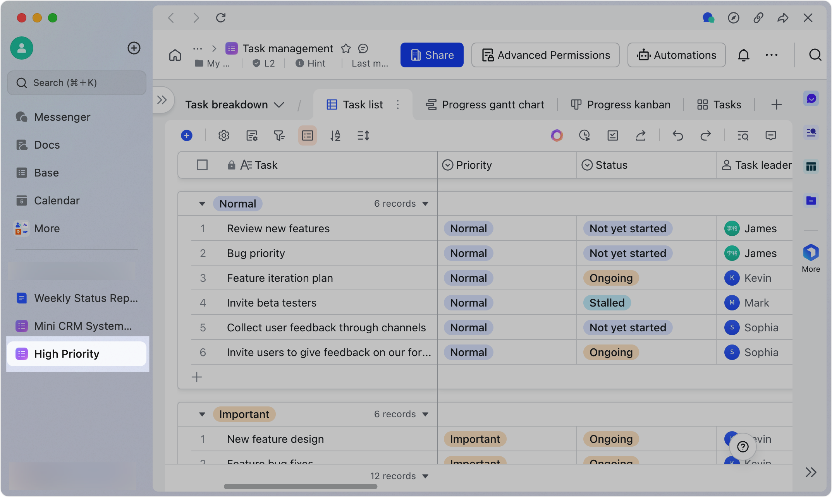Click the sort A-Z icon
This screenshot has width=832, height=497.
pyautogui.click(x=335, y=135)
